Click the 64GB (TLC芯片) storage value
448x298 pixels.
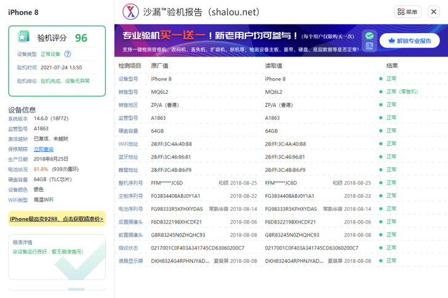click(x=52, y=179)
